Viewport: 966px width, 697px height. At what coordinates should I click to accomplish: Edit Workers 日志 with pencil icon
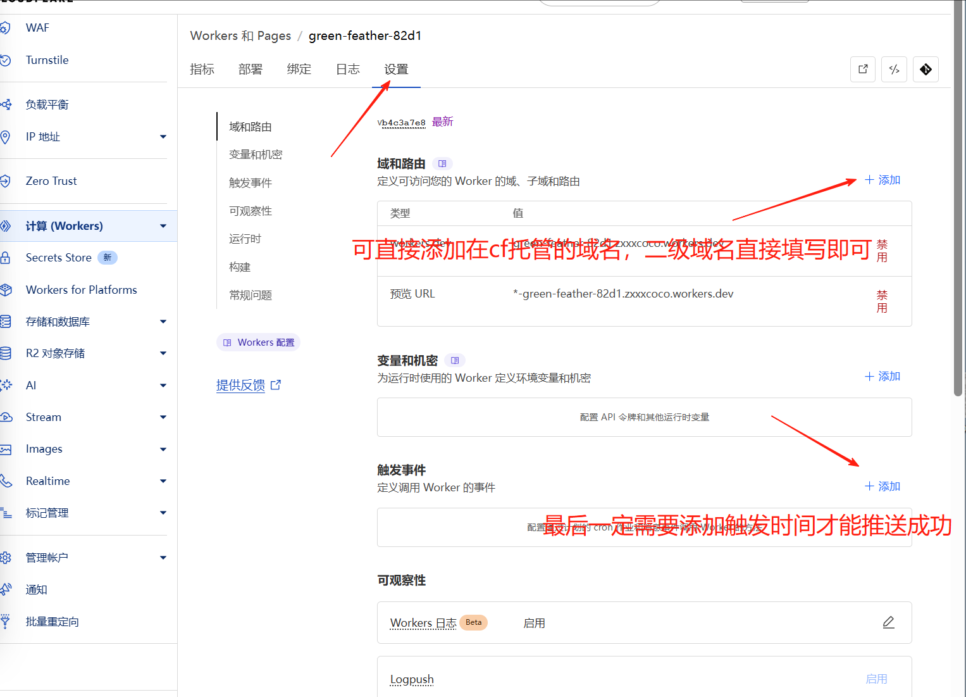(889, 623)
